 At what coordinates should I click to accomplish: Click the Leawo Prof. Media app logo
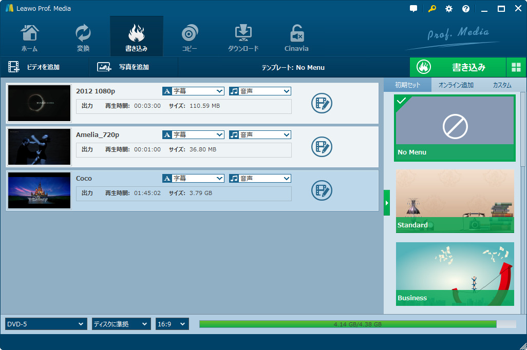[x=9, y=8]
